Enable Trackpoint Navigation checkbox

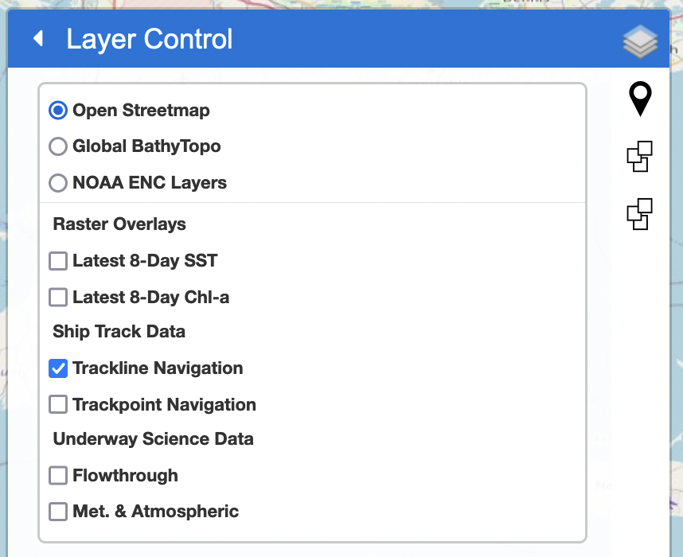[x=58, y=405]
